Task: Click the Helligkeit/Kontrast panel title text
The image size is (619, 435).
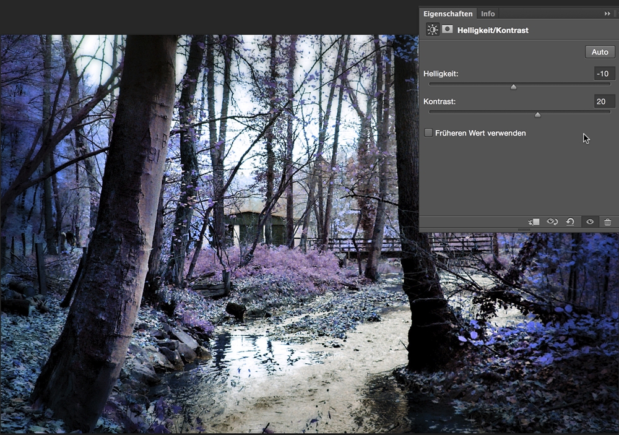Action: (x=493, y=30)
